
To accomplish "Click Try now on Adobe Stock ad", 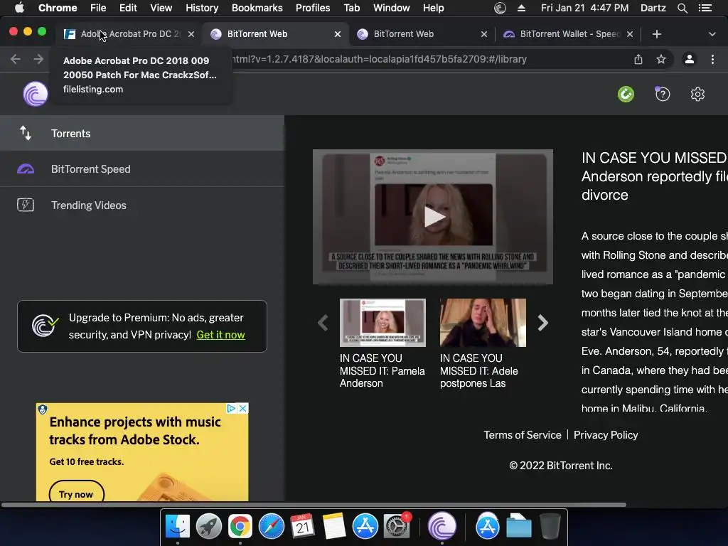I will pos(76,494).
